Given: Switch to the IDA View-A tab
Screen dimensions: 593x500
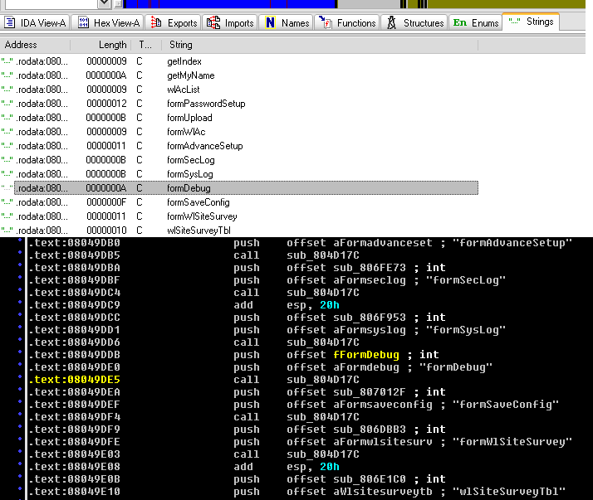Looking at the screenshot, I should [x=35, y=23].
